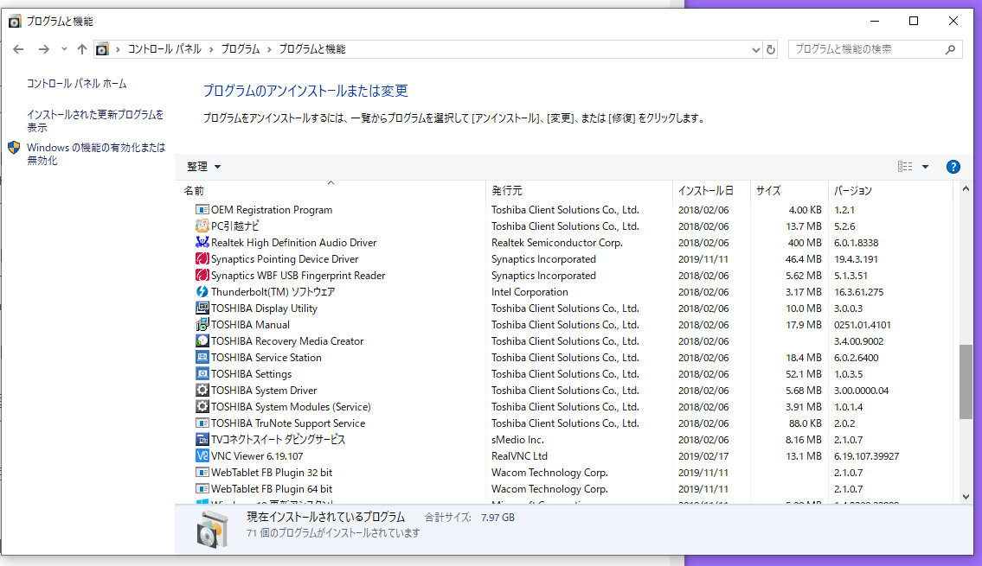Click the Synaptics Pointing Device Driver icon

[202, 259]
